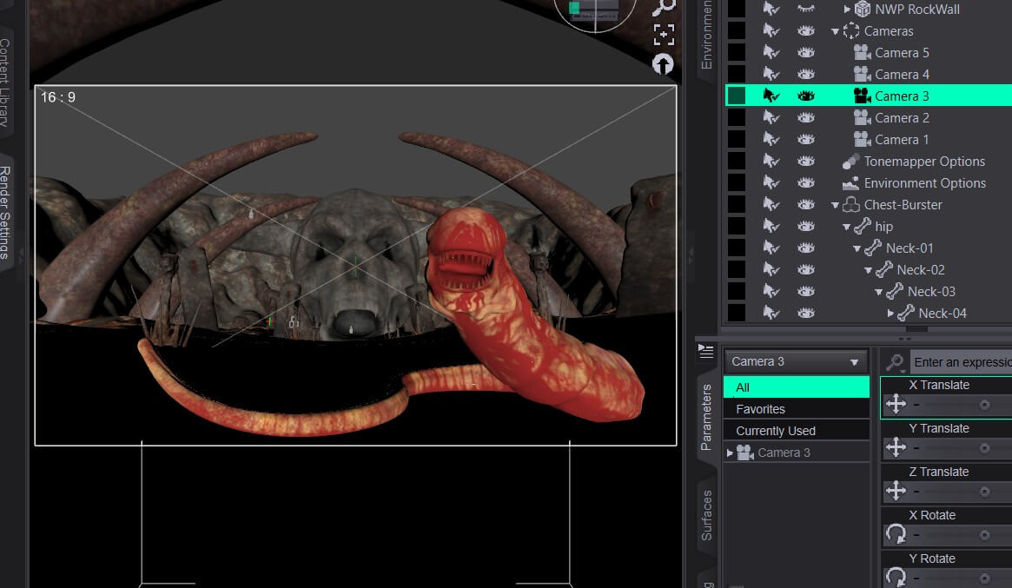Viewport: 1012px width, 588px height.
Task: Click the Camera 4 camera icon
Action: (x=863, y=74)
